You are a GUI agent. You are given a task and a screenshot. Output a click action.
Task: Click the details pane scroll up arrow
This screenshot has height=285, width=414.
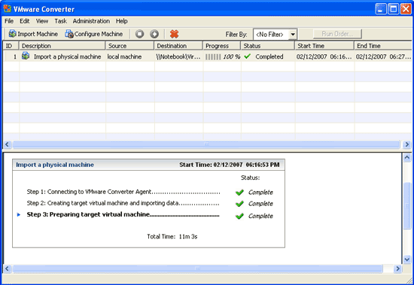(407, 158)
